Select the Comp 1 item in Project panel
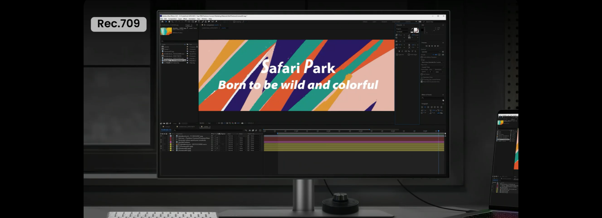The image size is (602, 218). click(167, 49)
